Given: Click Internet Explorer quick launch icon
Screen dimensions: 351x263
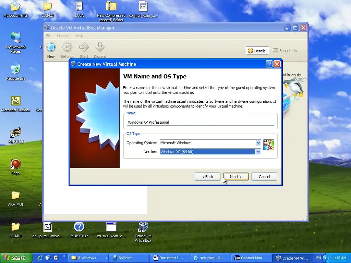Looking at the screenshot, I should (40, 258).
